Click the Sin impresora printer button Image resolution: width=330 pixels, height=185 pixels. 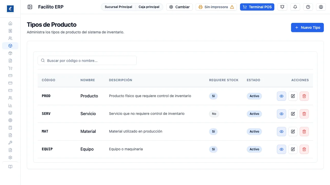coord(216,7)
